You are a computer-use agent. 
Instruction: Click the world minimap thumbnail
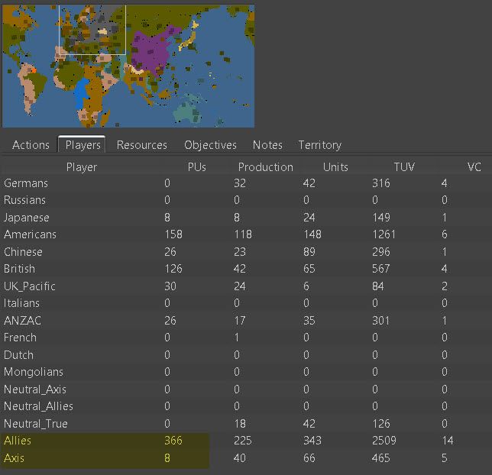128,66
